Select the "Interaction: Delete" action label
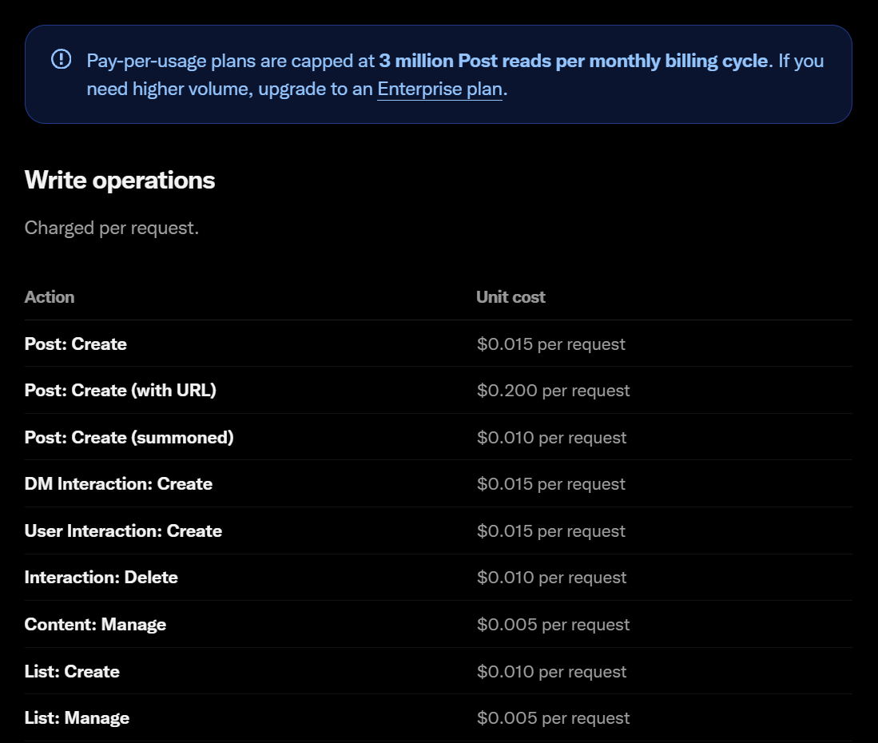Image resolution: width=878 pixels, height=743 pixels. (x=101, y=578)
